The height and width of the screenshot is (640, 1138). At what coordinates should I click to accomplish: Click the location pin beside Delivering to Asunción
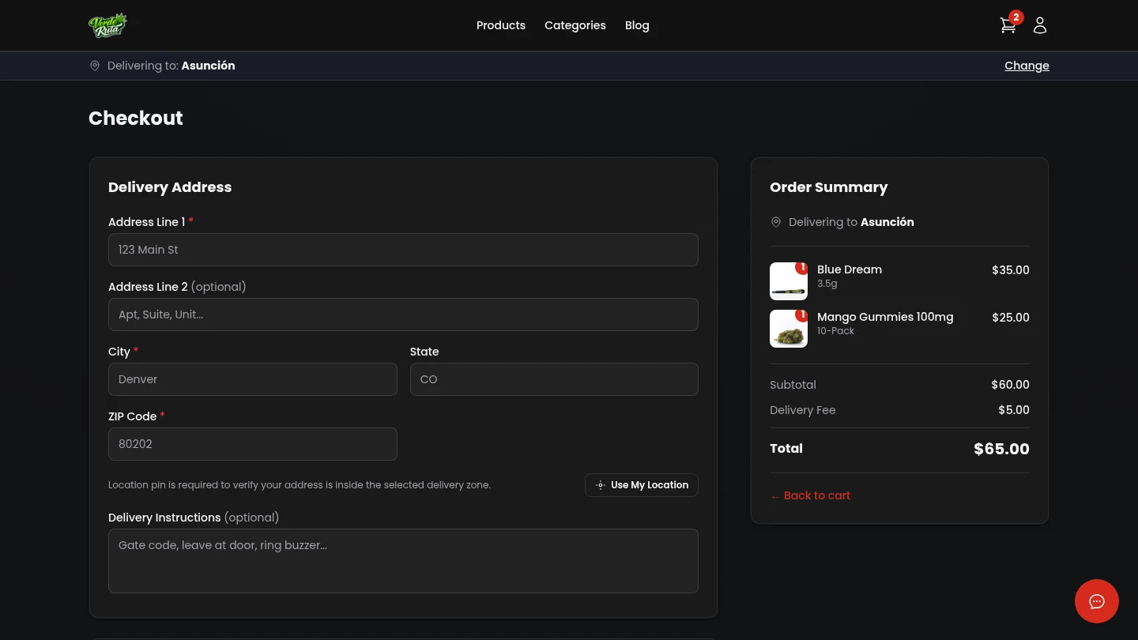tap(95, 66)
